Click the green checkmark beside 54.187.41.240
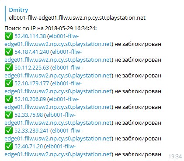 click(9, 52)
